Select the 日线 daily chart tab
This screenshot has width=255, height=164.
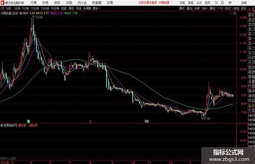click(x=64, y=8)
